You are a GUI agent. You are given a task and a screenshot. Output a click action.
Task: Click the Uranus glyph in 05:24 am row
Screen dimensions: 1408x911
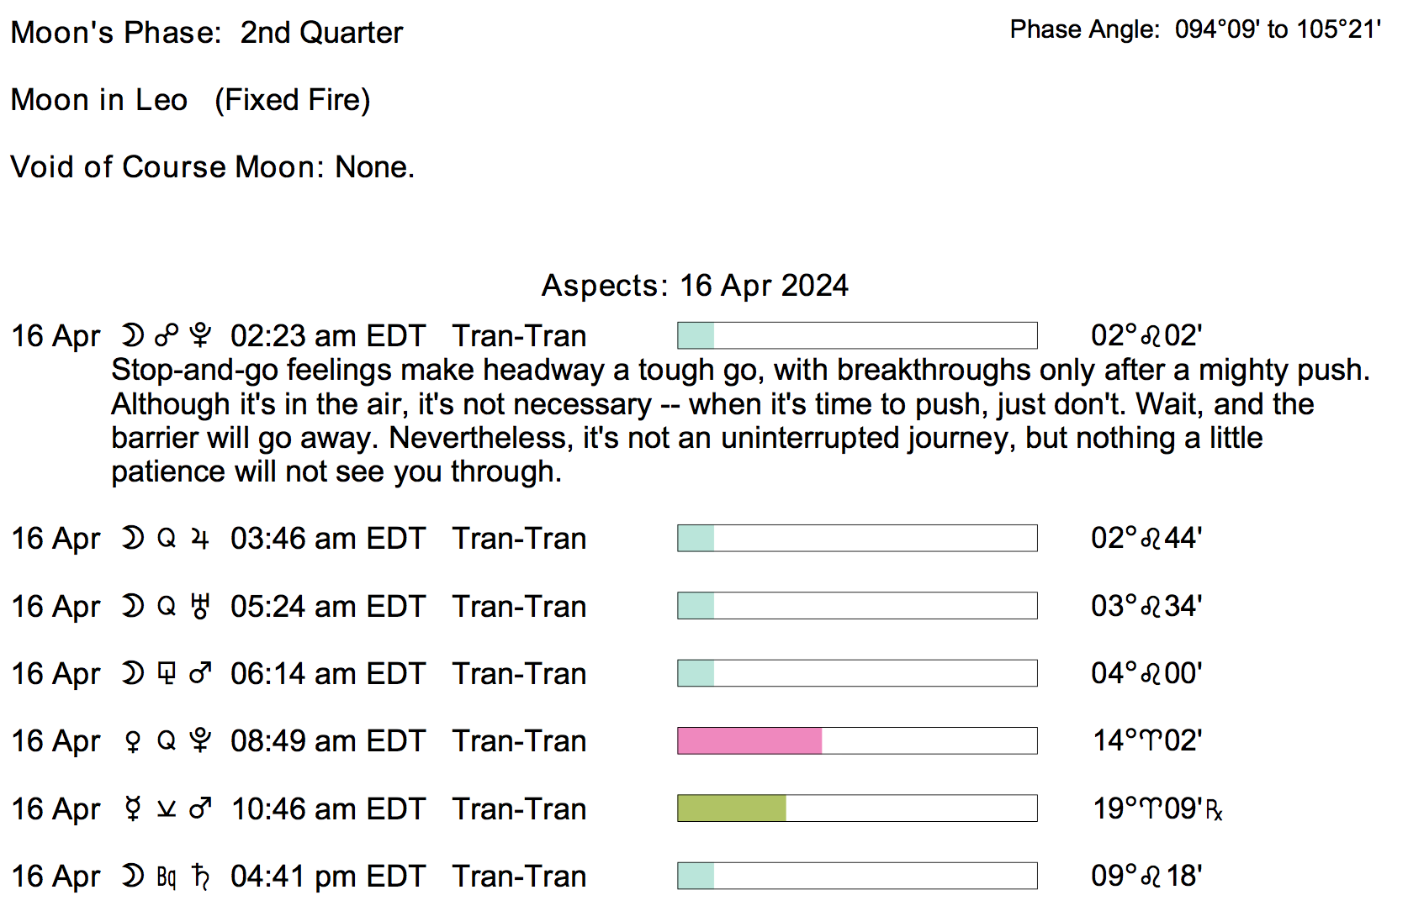199,606
